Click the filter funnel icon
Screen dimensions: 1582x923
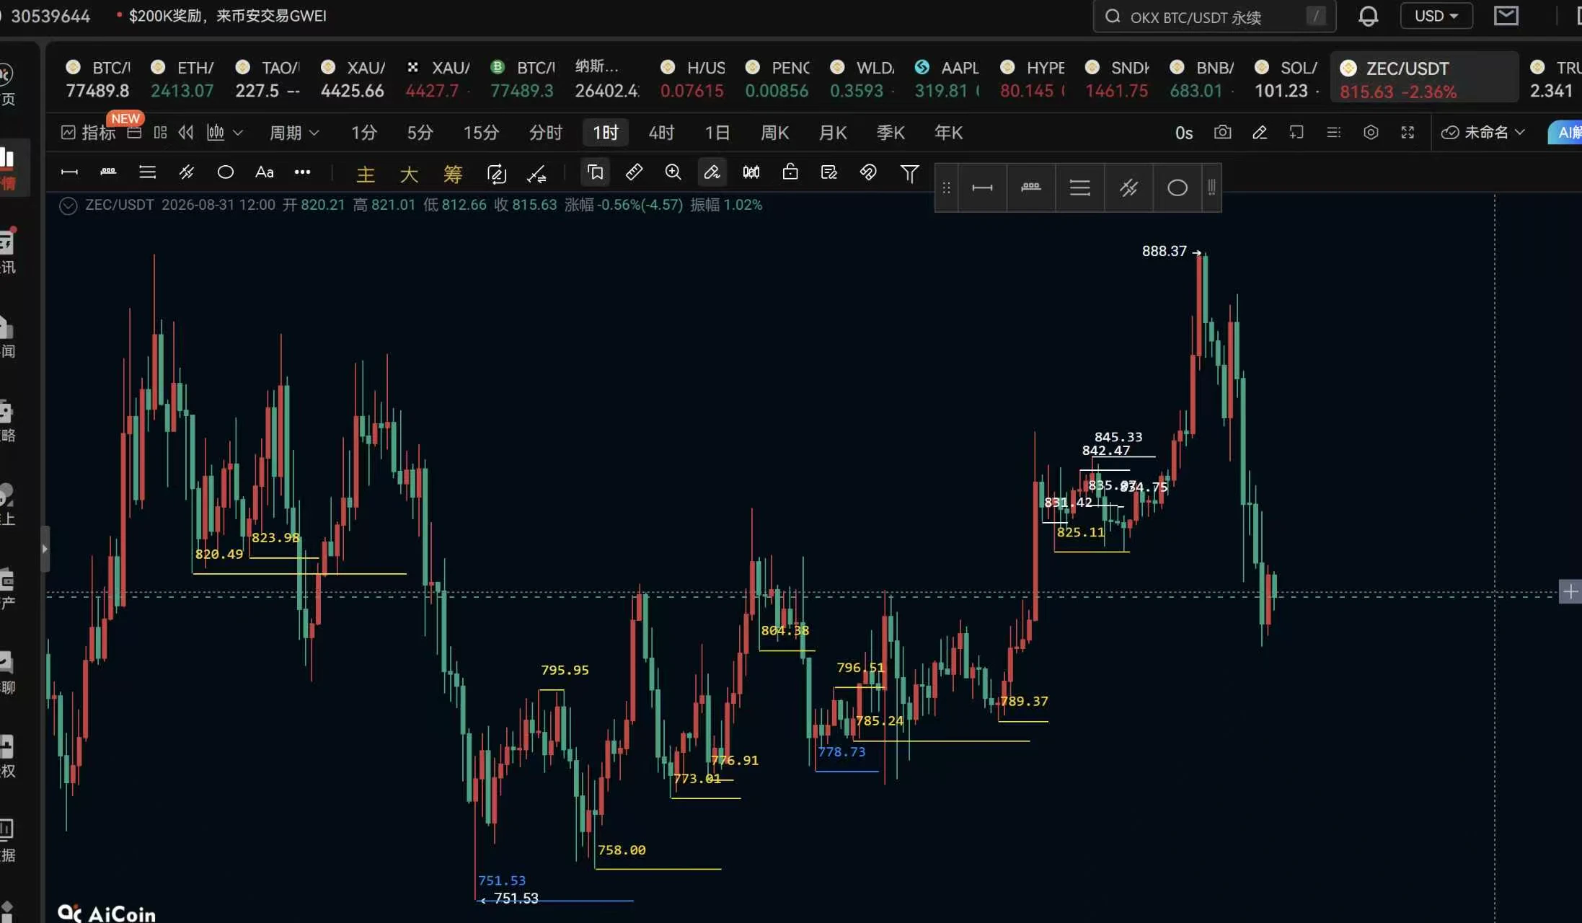(909, 173)
